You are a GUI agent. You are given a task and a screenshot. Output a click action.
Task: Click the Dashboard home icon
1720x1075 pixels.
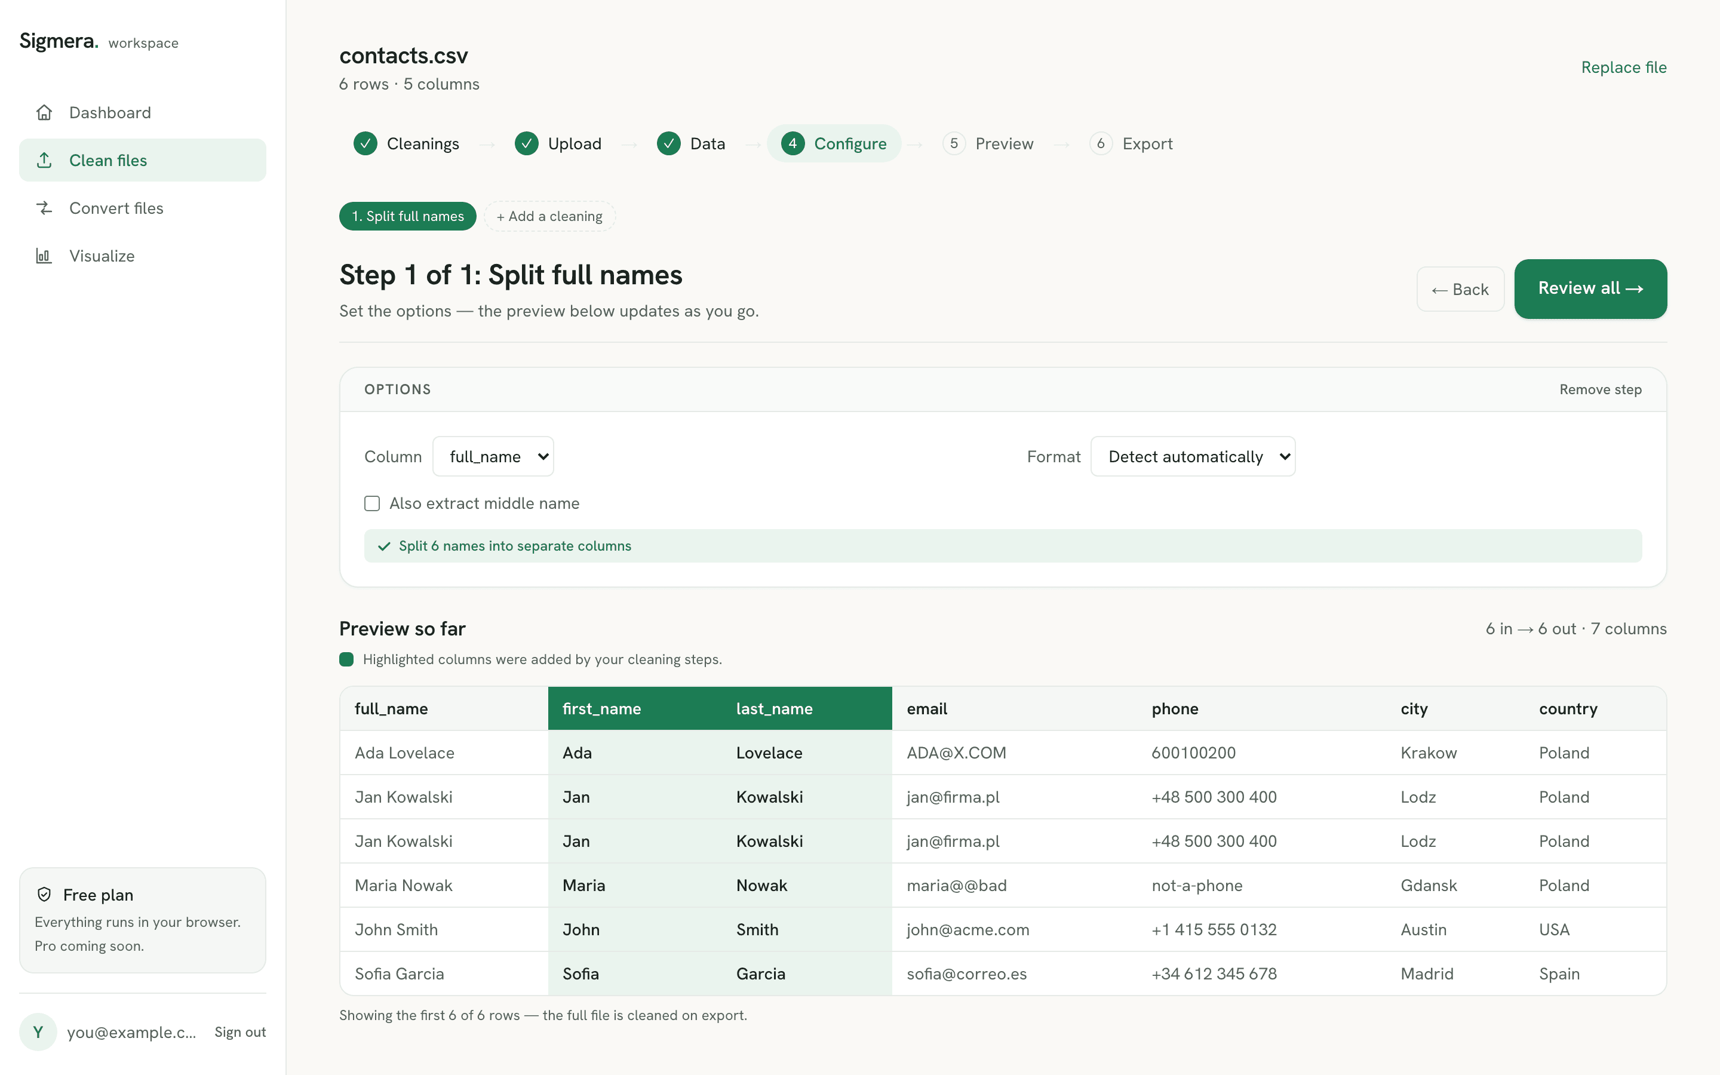coord(44,112)
